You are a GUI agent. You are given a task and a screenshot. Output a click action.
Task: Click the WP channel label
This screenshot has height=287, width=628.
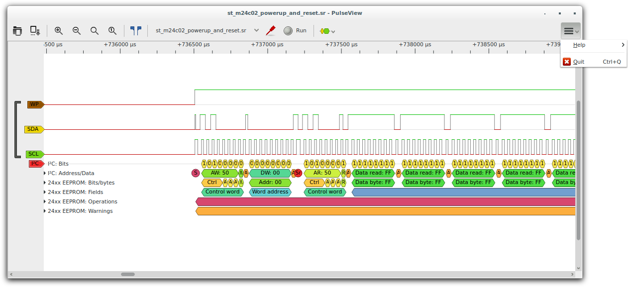point(34,104)
